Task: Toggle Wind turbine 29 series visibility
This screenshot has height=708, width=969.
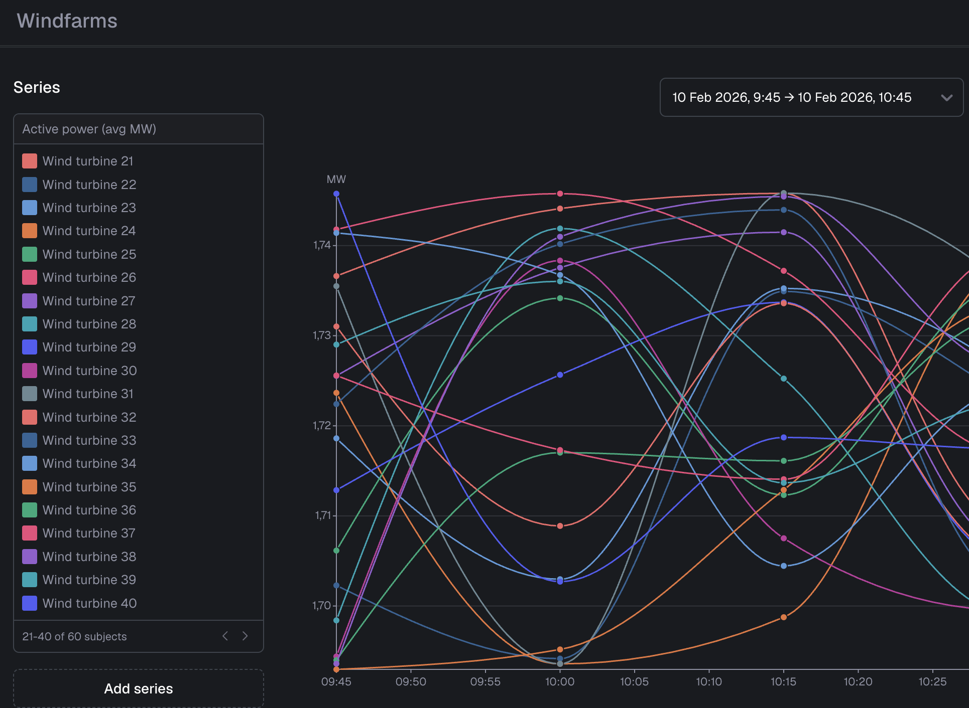Action: [x=89, y=347]
